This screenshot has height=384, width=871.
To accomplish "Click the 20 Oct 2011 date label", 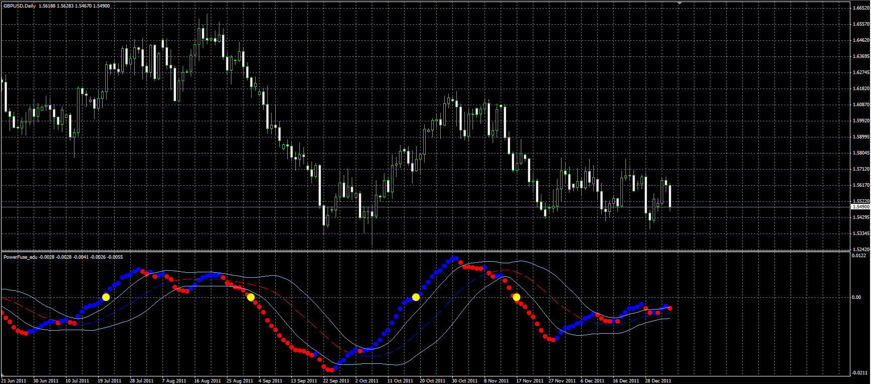I will [432, 381].
